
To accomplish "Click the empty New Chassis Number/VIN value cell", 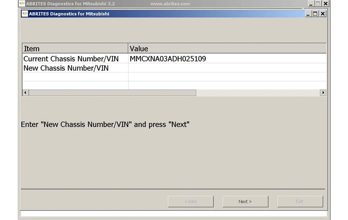I will click(227, 68).
